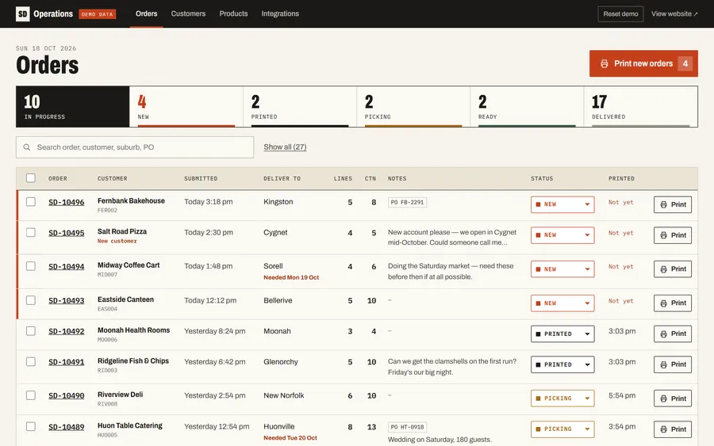This screenshot has height=446, width=714.
Task: Select checkbox for order SD-10493
Action: coord(30,300)
